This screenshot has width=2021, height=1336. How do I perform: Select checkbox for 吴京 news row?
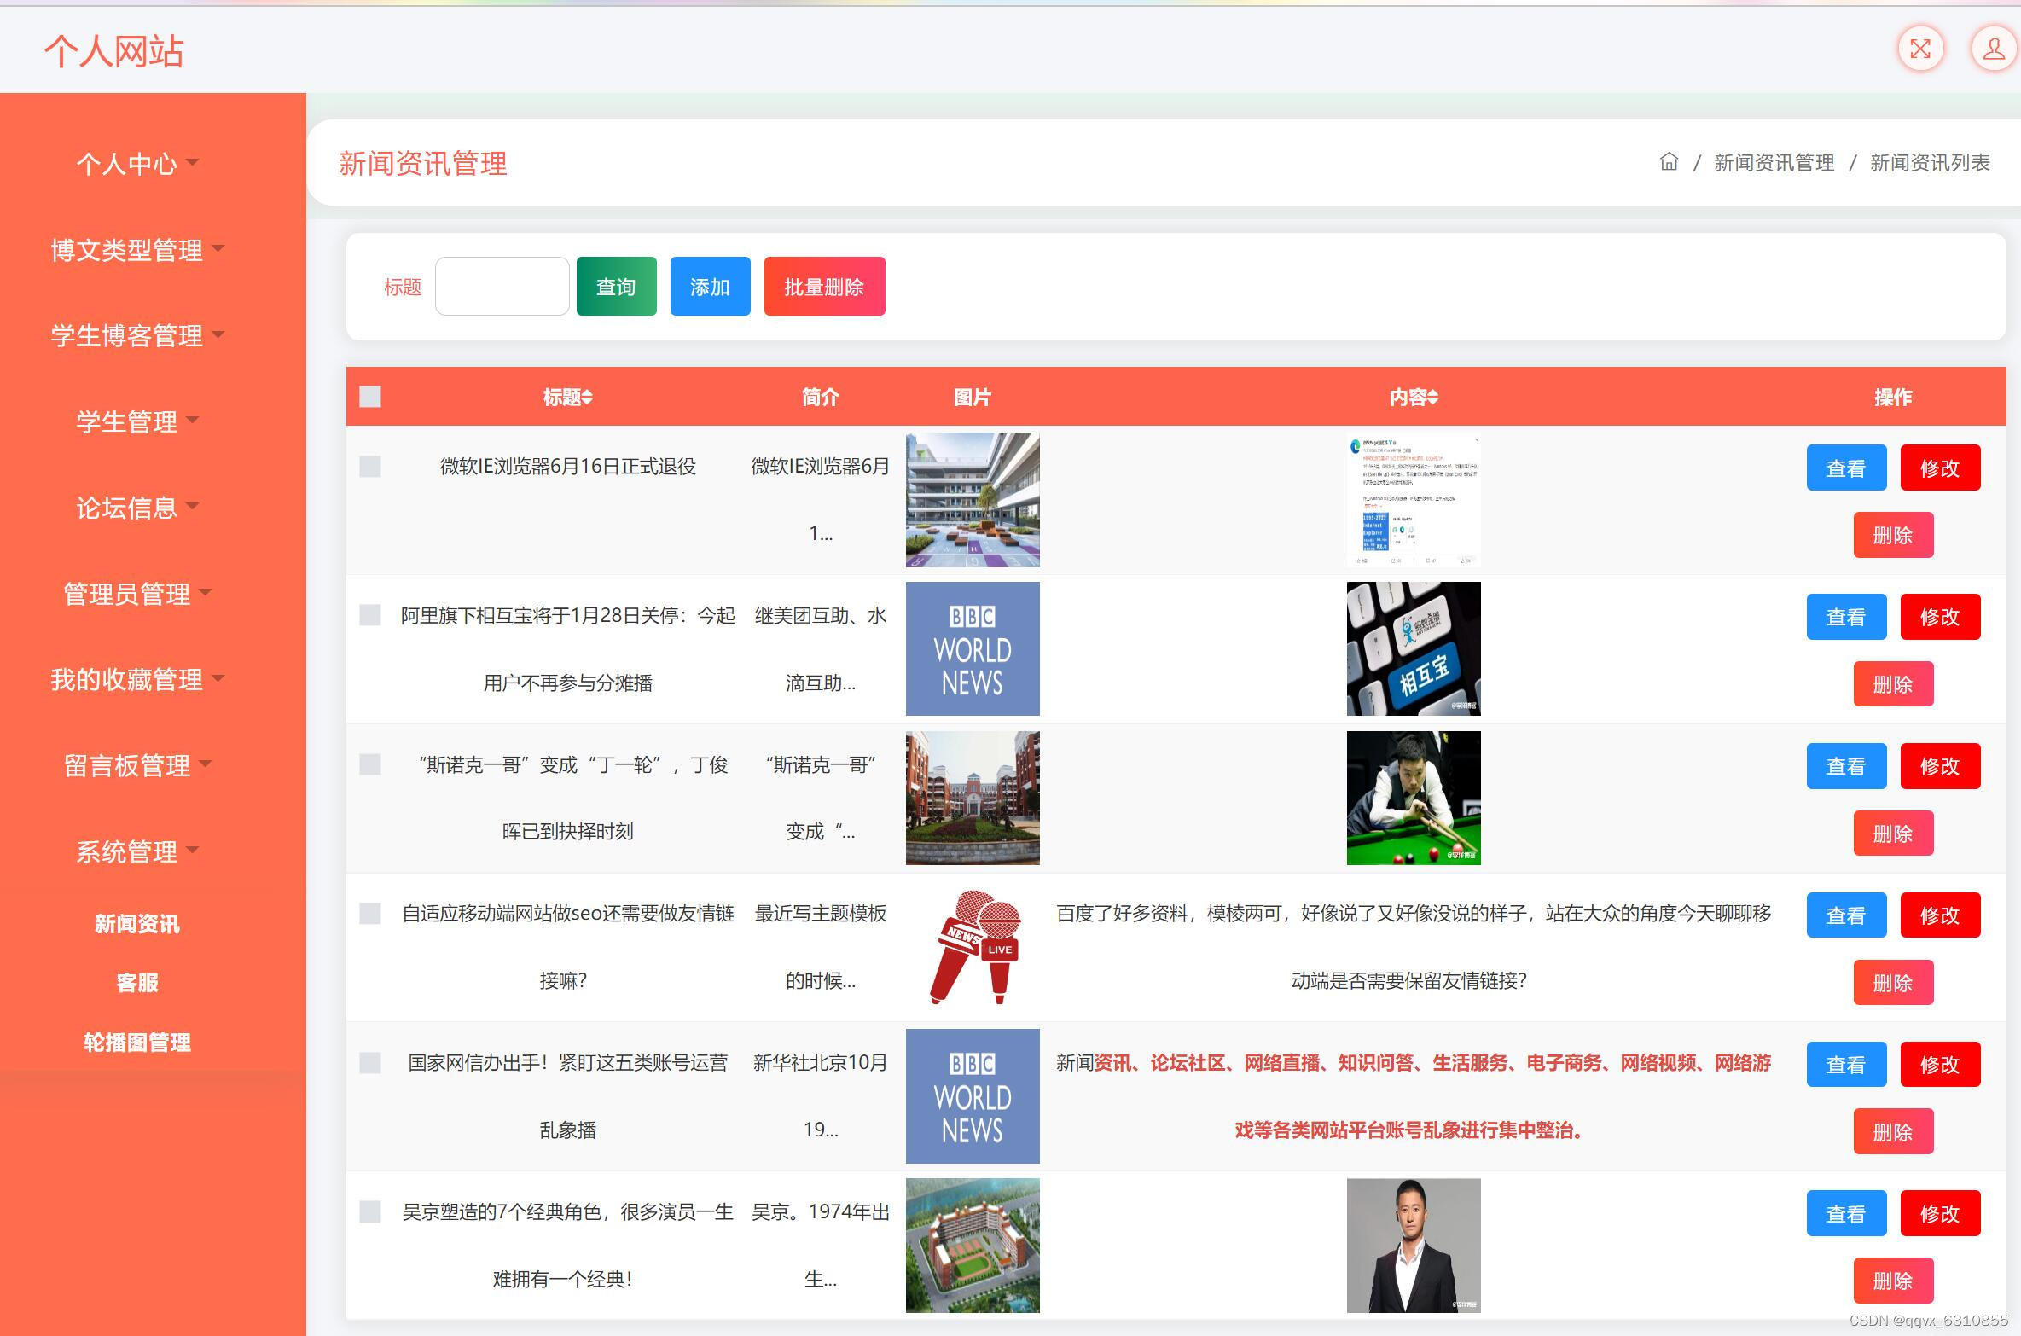370,1211
